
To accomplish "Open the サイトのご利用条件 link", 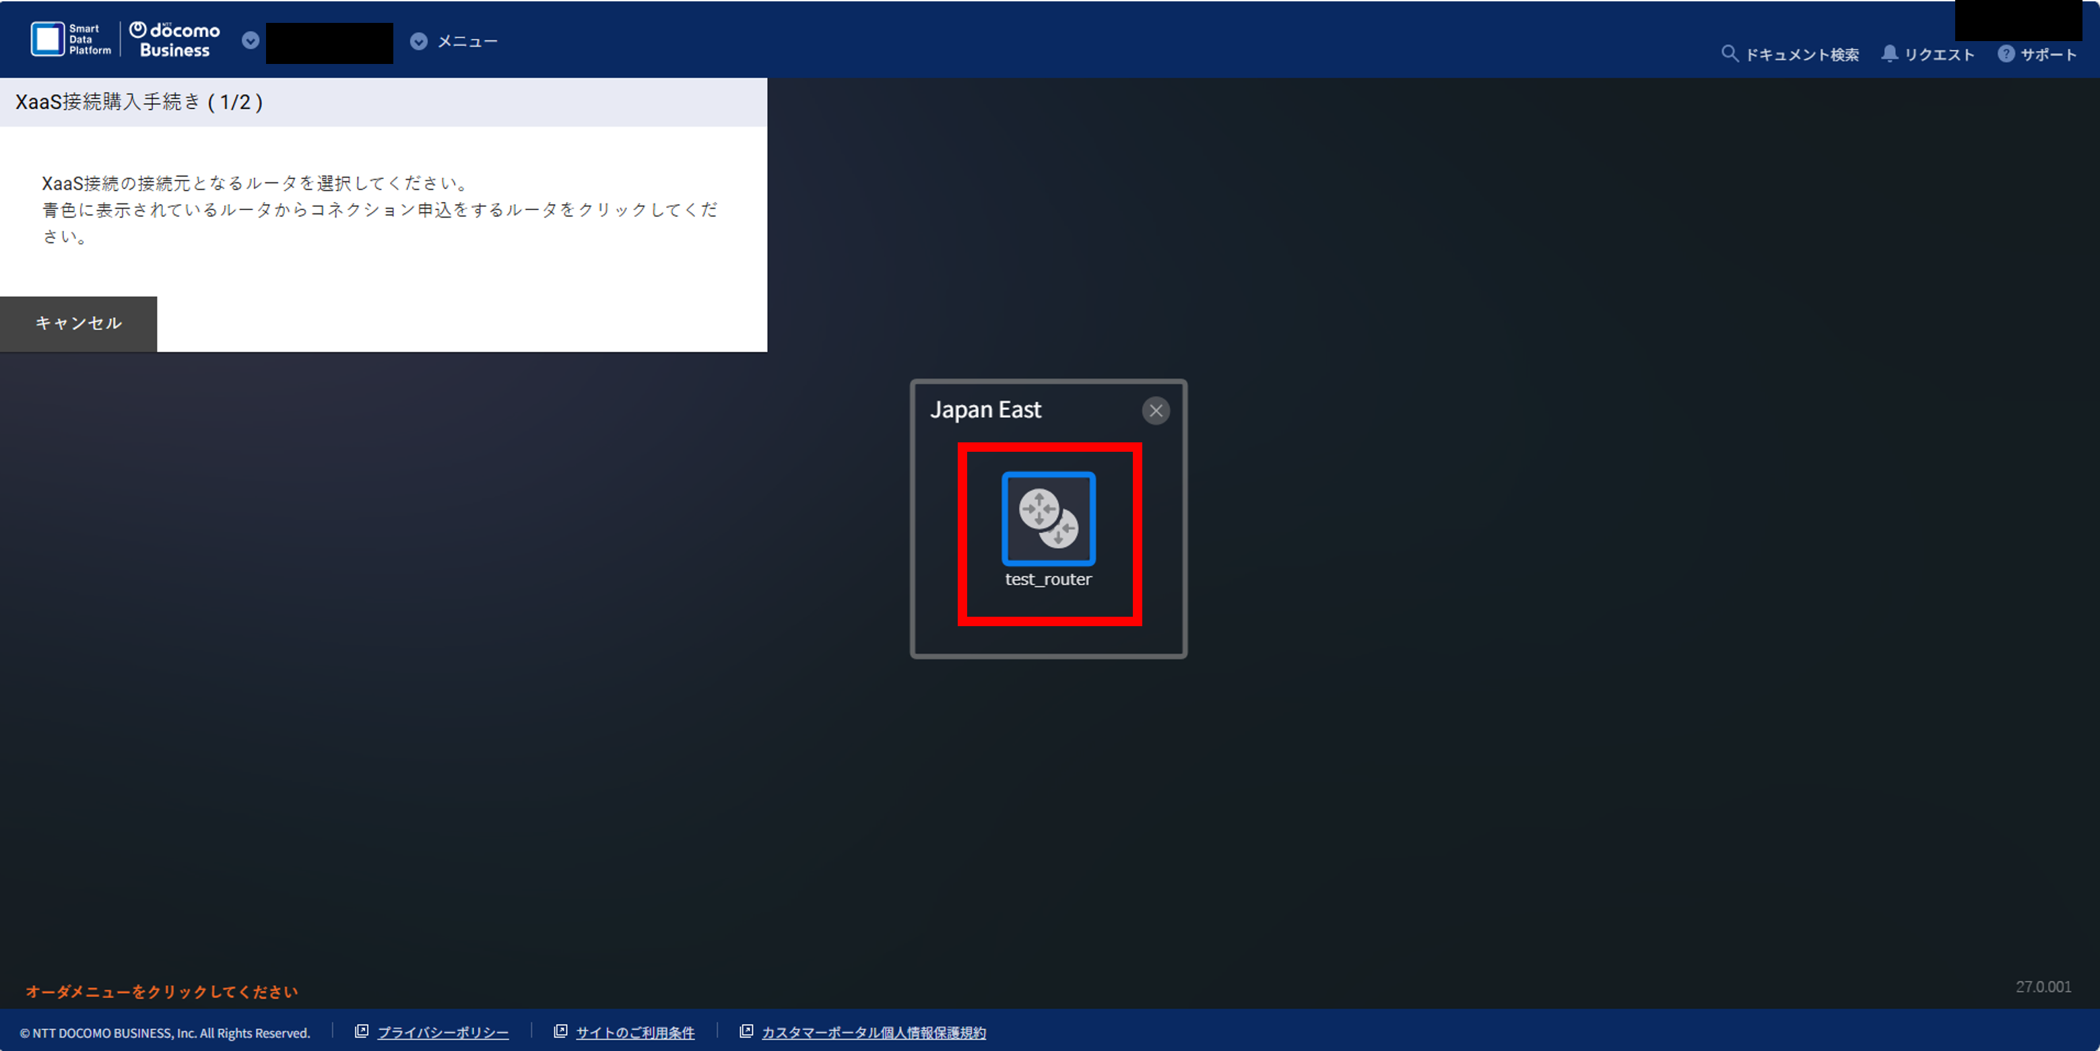I will tap(635, 1032).
